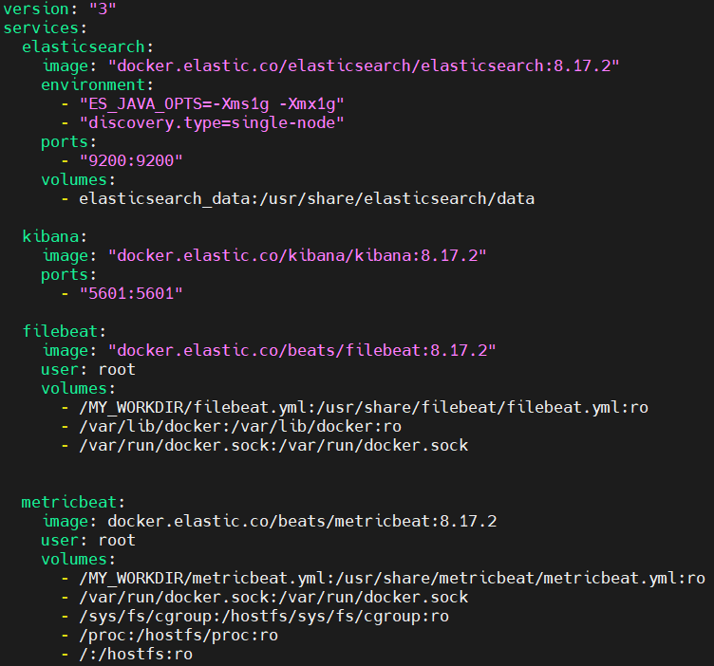
Task: Click the metricbeat: service key
Action: click(x=73, y=502)
